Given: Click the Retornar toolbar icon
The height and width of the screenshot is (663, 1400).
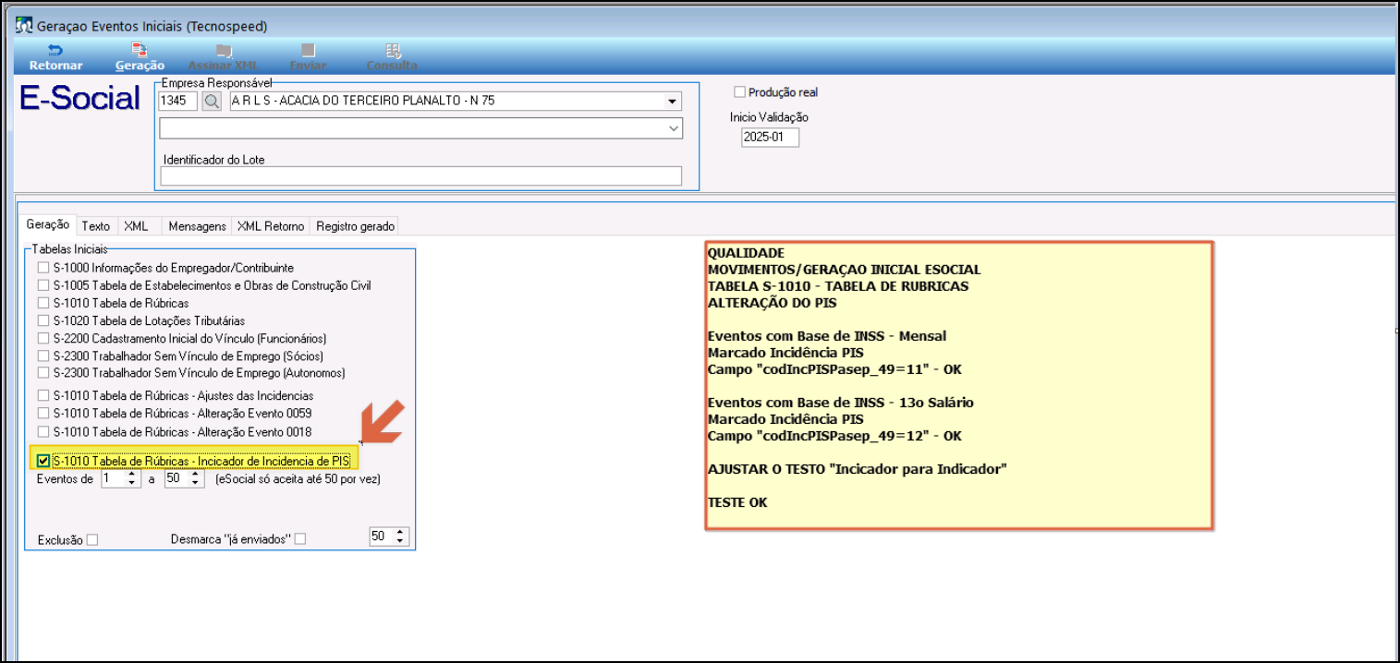Looking at the screenshot, I should click(55, 51).
